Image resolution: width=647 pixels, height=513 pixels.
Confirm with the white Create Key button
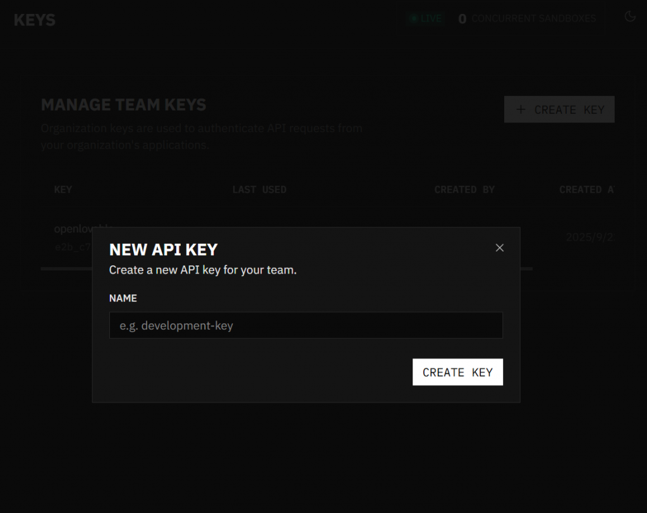click(457, 372)
